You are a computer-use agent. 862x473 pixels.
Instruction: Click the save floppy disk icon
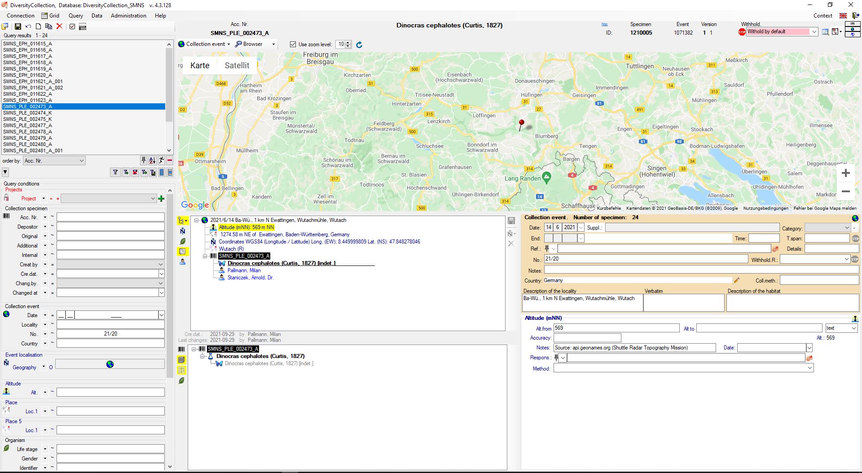coord(18,27)
